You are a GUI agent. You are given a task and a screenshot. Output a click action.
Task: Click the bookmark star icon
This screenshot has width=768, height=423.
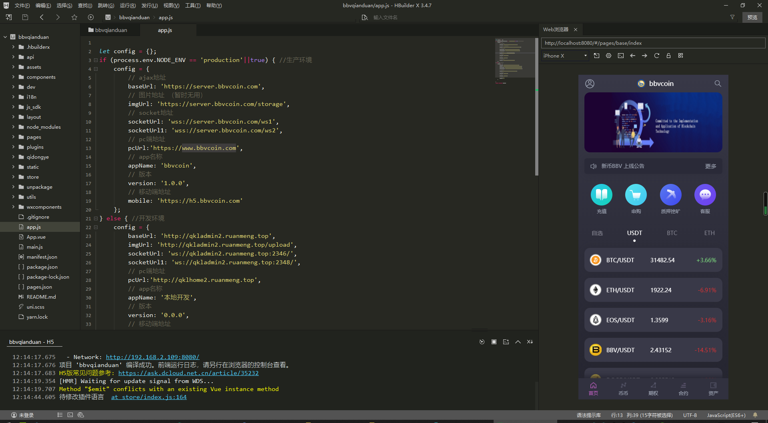pos(74,17)
